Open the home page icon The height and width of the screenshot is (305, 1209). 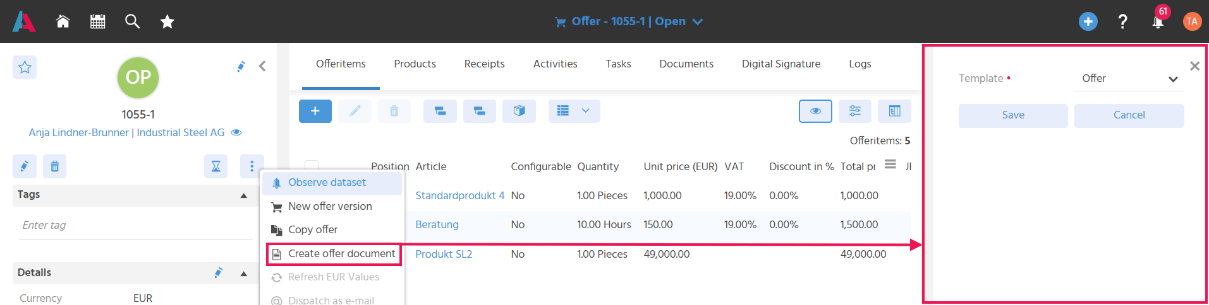click(x=63, y=21)
